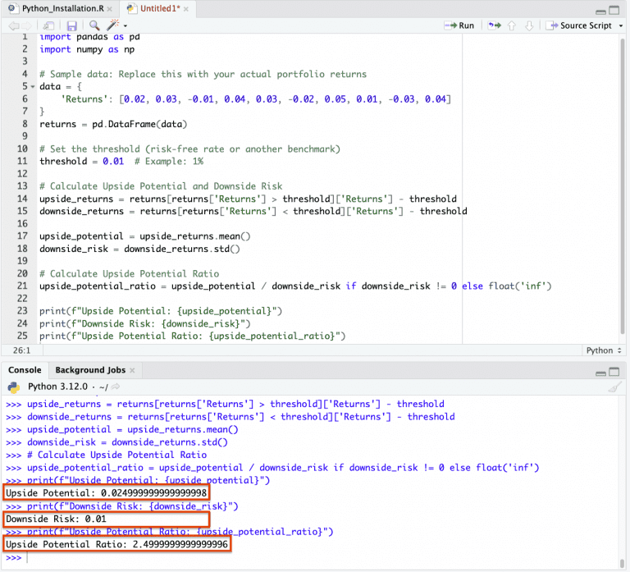This screenshot has width=630, height=572.
Task: Open the Background Jobs tab
Action: 90,370
